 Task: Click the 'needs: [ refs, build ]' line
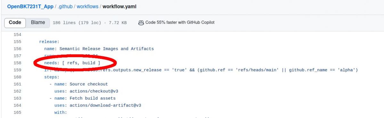coord(72,63)
